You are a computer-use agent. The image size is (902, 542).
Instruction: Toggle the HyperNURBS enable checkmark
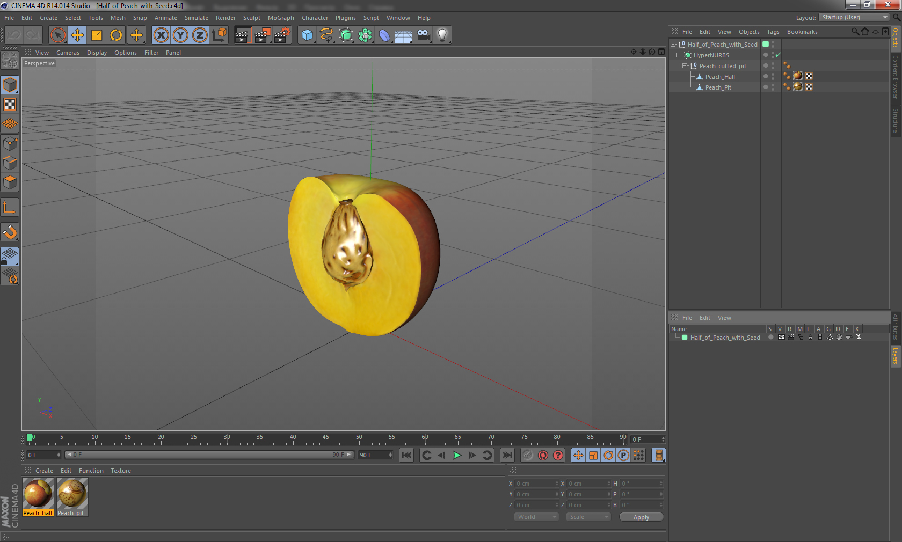click(778, 55)
